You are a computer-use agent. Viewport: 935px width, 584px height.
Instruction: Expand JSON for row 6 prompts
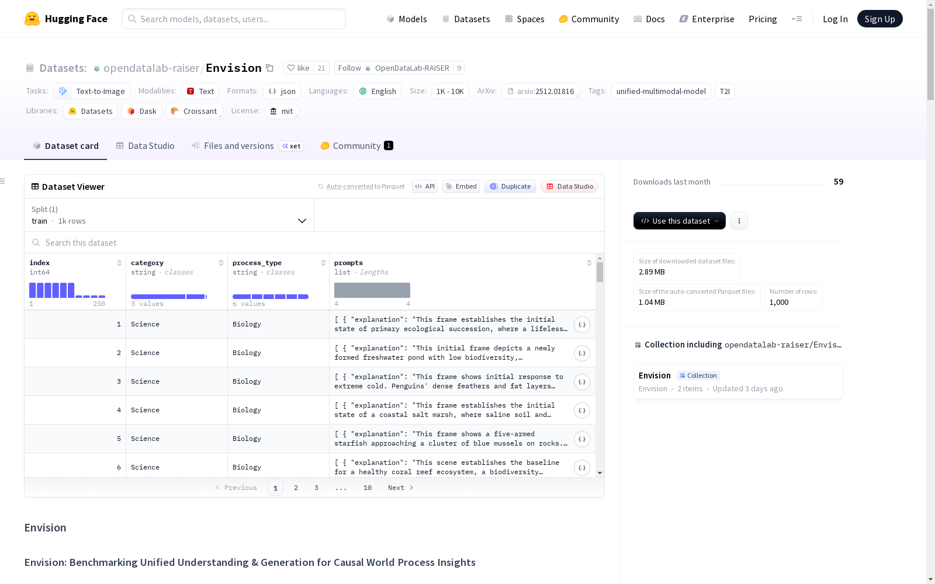coord(582,468)
